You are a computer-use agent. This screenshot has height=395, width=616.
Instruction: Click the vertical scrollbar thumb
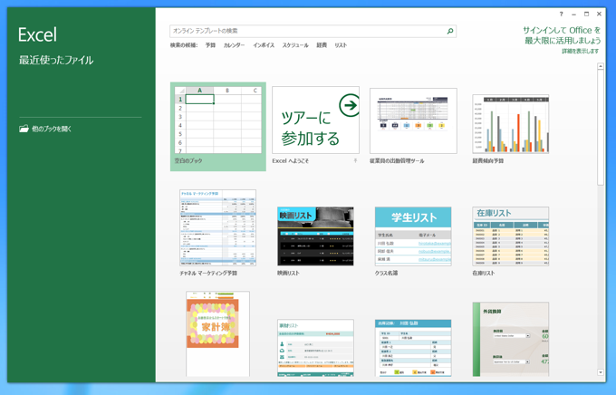601,128
